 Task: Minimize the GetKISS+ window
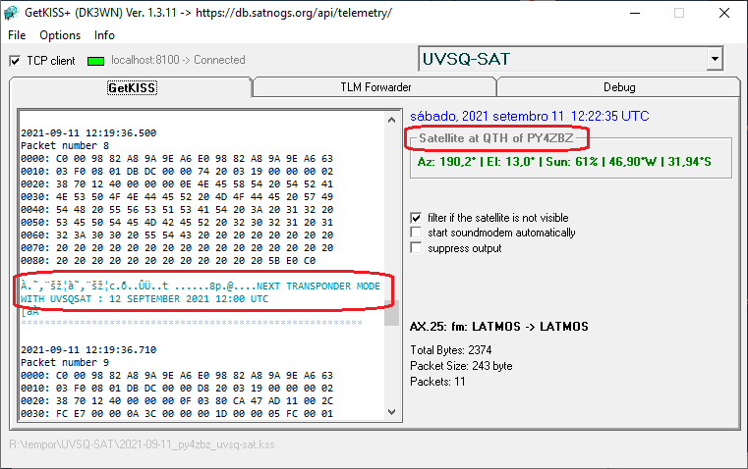[634, 13]
